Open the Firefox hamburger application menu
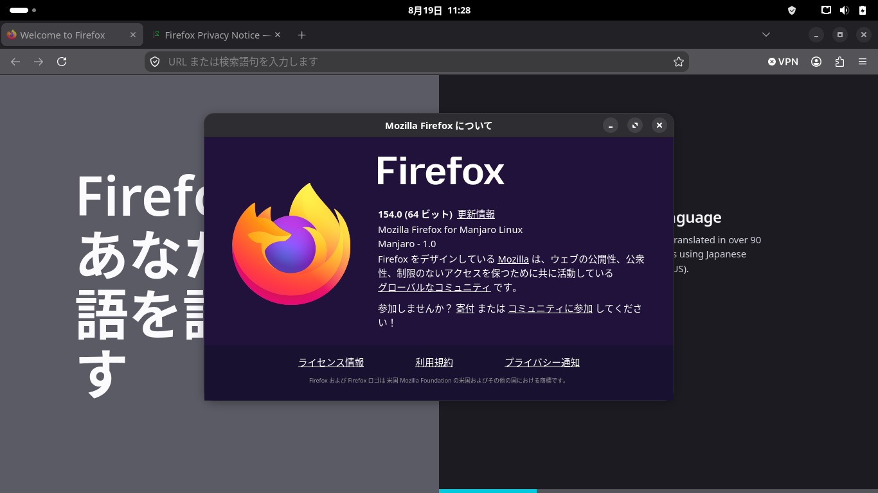Image resolution: width=878 pixels, height=493 pixels. 863,62
